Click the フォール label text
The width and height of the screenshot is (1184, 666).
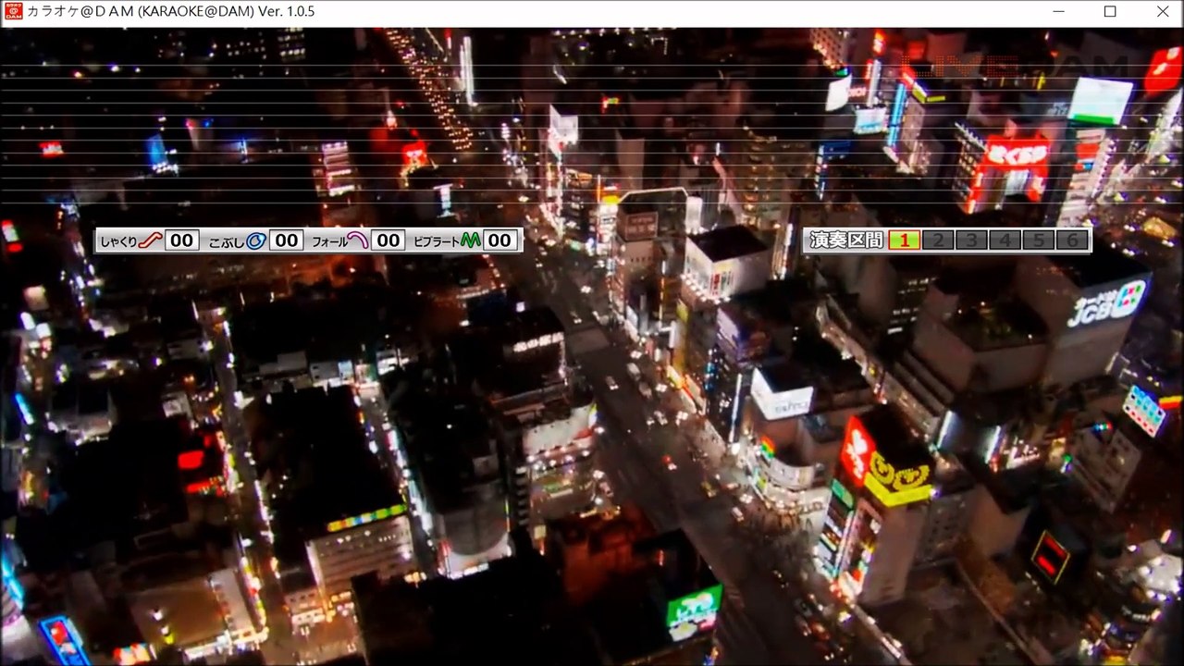click(329, 241)
